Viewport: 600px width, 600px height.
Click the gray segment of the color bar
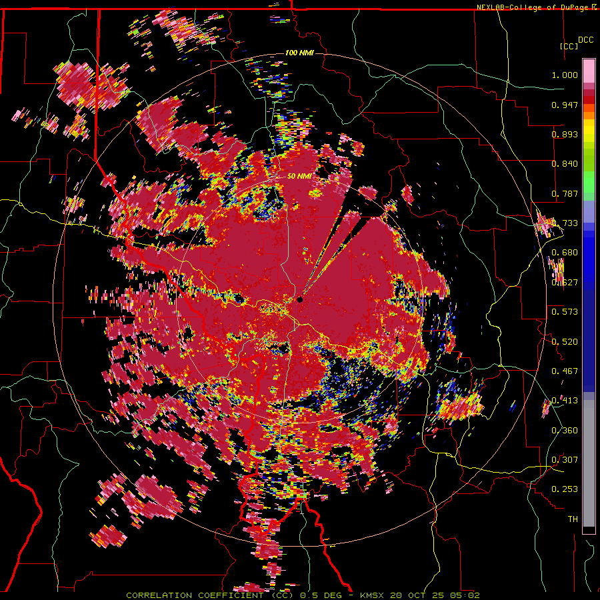click(x=589, y=463)
